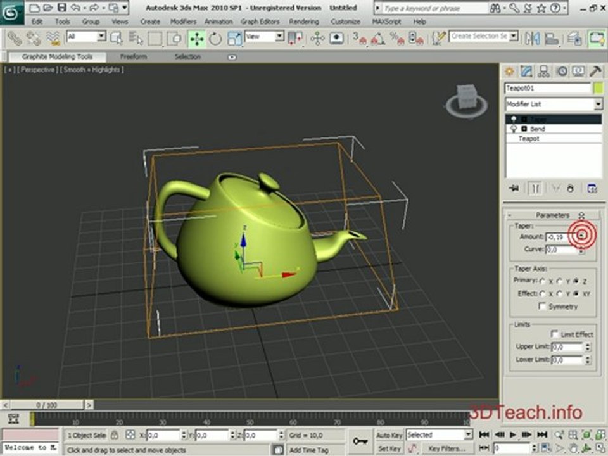Open the Layer Manager

(x=574, y=38)
